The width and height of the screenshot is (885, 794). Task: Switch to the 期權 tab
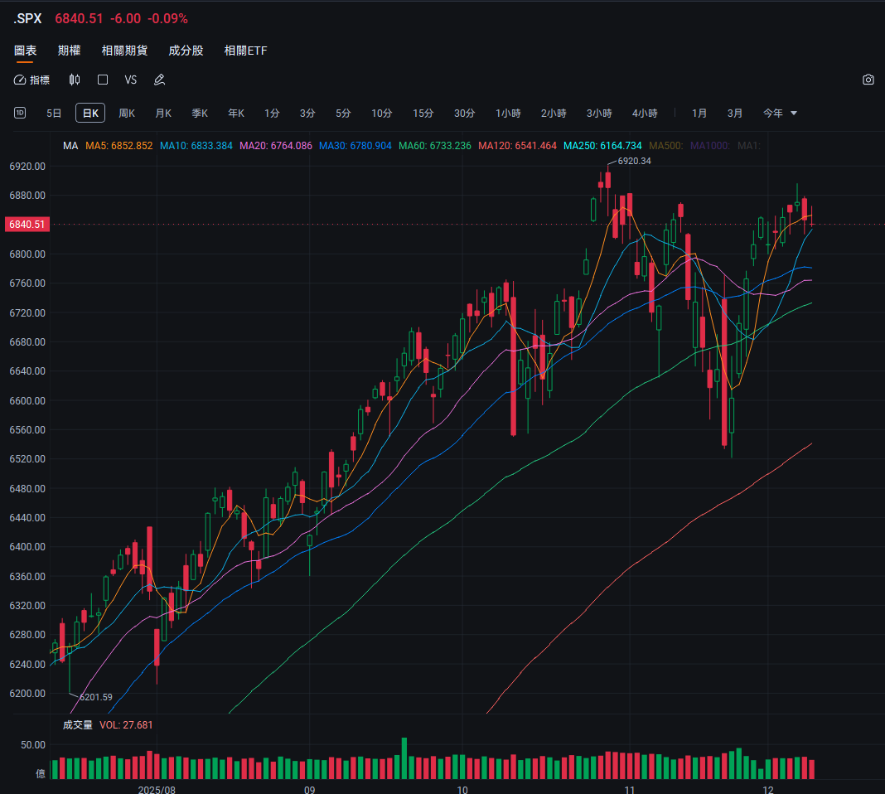69,51
